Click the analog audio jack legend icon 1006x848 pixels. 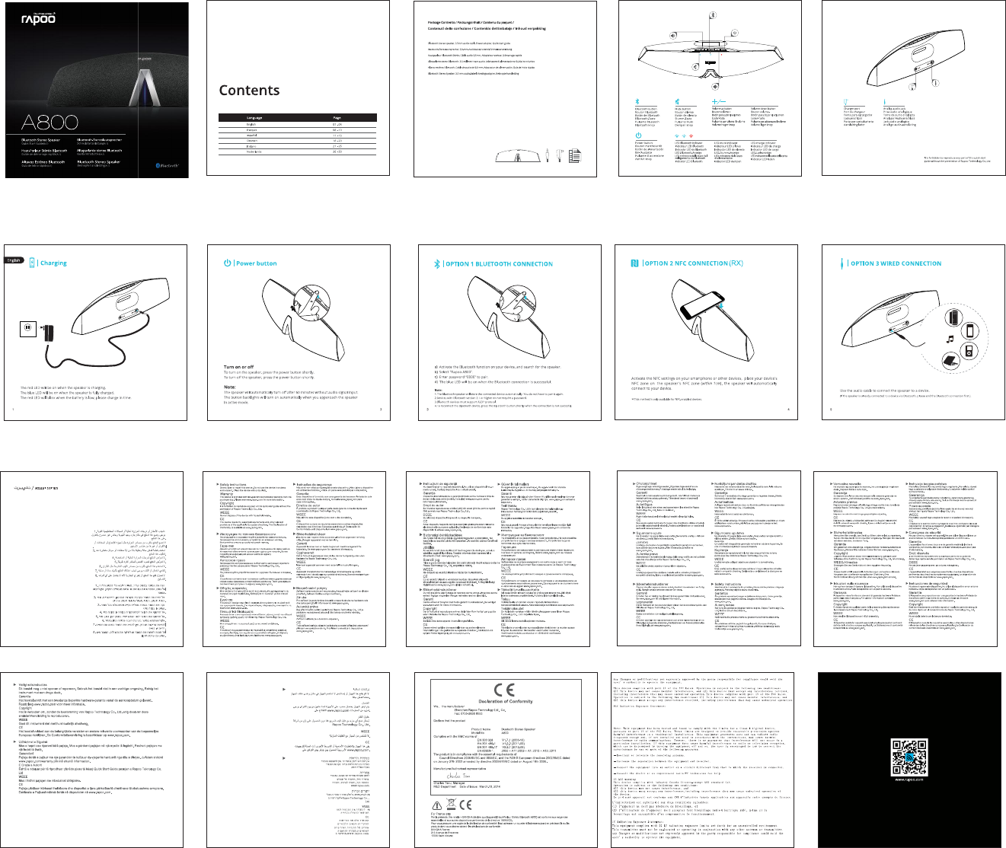click(x=883, y=101)
